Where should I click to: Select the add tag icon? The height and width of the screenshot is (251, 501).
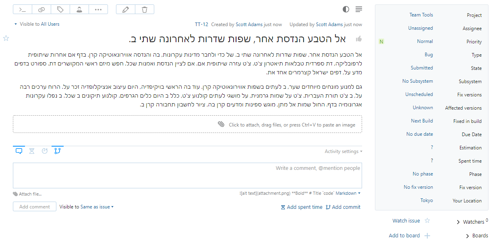(x=60, y=9)
